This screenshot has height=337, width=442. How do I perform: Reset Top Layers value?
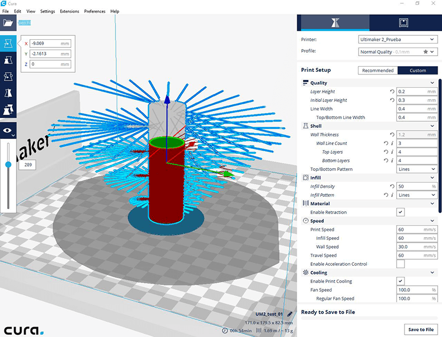click(386, 152)
